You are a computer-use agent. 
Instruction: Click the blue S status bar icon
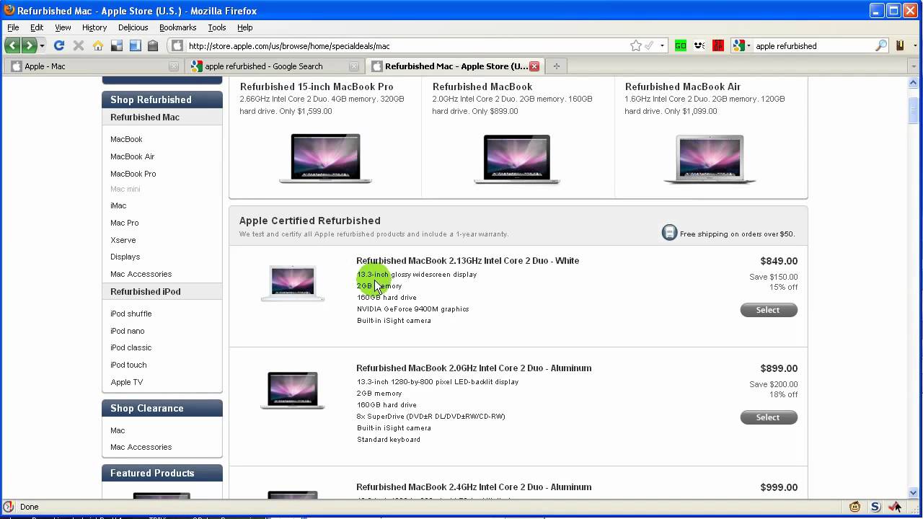click(x=875, y=507)
